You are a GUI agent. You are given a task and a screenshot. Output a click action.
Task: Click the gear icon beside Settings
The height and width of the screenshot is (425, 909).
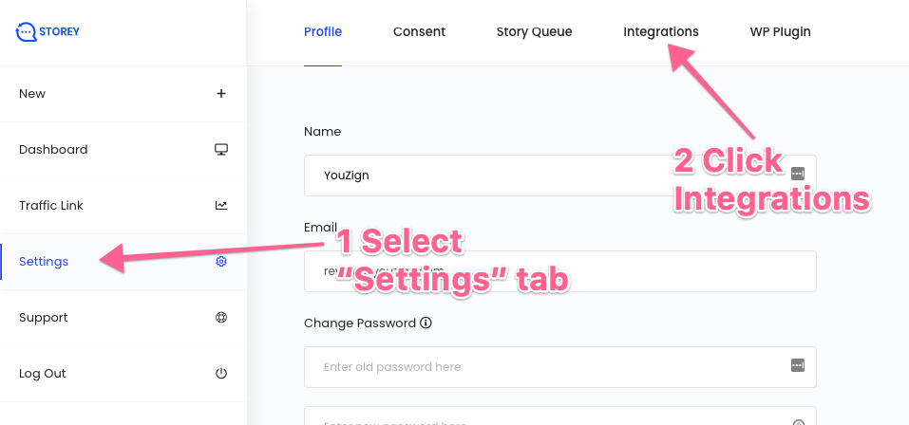tap(221, 261)
